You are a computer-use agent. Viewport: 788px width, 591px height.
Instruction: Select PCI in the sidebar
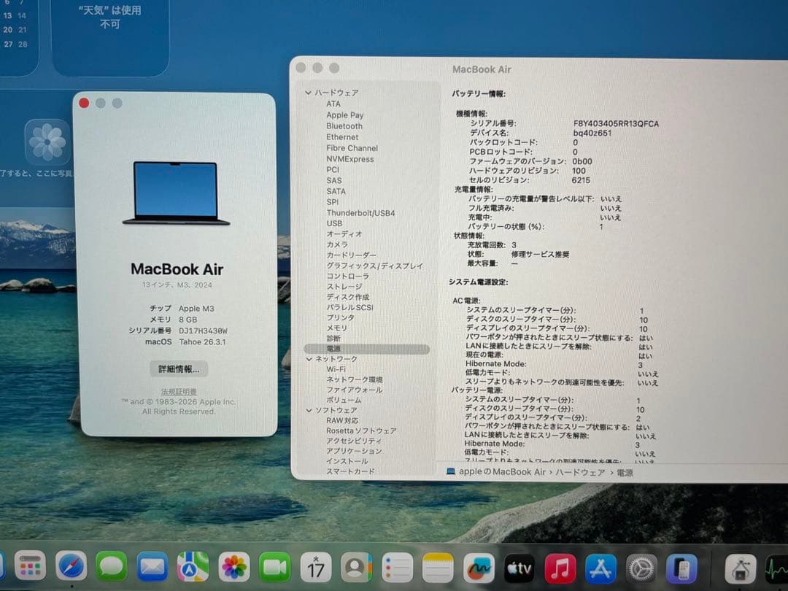point(333,170)
